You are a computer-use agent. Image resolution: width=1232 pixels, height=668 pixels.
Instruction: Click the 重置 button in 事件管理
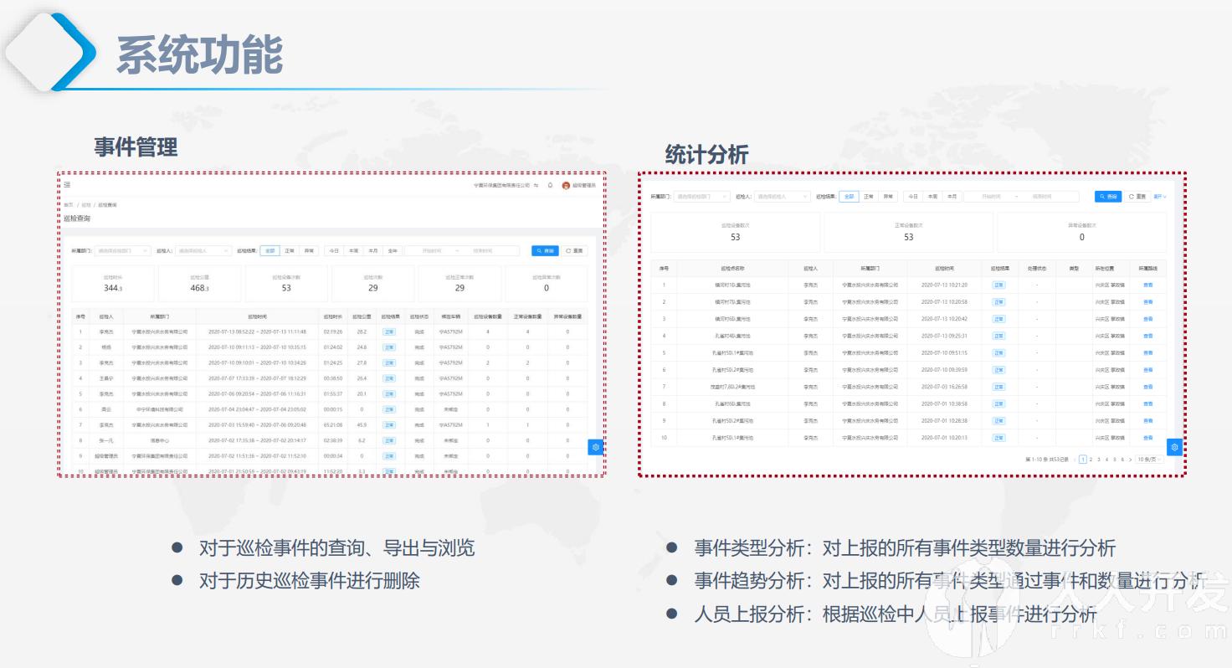point(575,250)
